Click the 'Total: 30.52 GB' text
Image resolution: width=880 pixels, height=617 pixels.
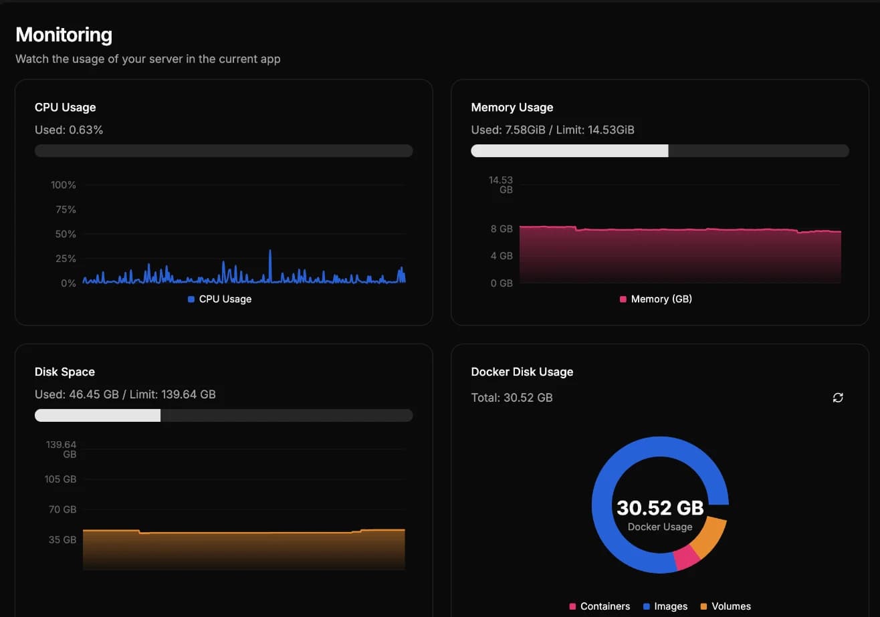click(x=512, y=398)
